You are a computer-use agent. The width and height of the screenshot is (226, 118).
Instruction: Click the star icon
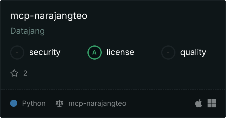pos(14,73)
